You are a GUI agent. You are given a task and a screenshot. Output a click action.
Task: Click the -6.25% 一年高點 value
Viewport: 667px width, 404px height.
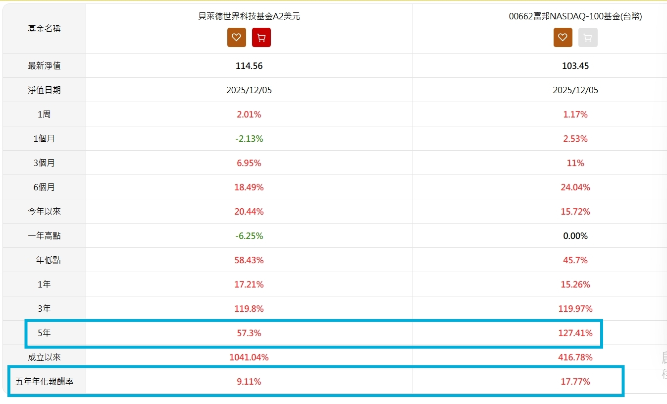click(x=249, y=236)
